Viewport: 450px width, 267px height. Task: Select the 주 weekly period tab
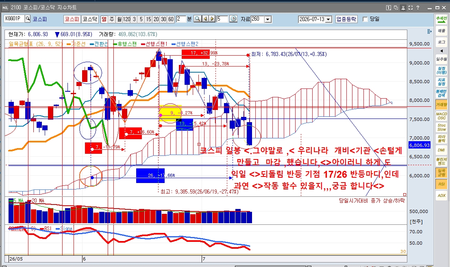click(x=112, y=19)
